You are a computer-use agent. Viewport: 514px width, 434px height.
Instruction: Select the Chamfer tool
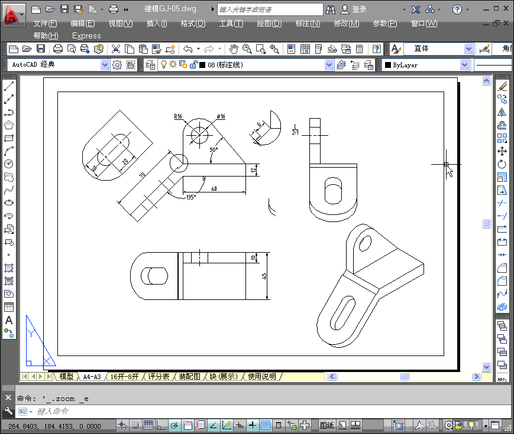point(502,268)
